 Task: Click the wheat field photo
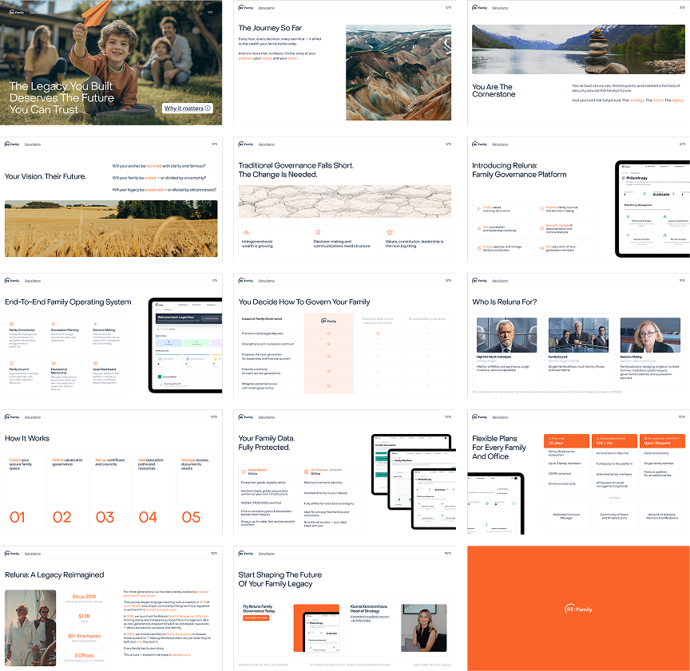tap(111, 229)
